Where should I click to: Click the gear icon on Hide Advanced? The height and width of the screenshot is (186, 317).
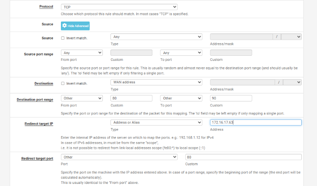[x=65, y=26]
